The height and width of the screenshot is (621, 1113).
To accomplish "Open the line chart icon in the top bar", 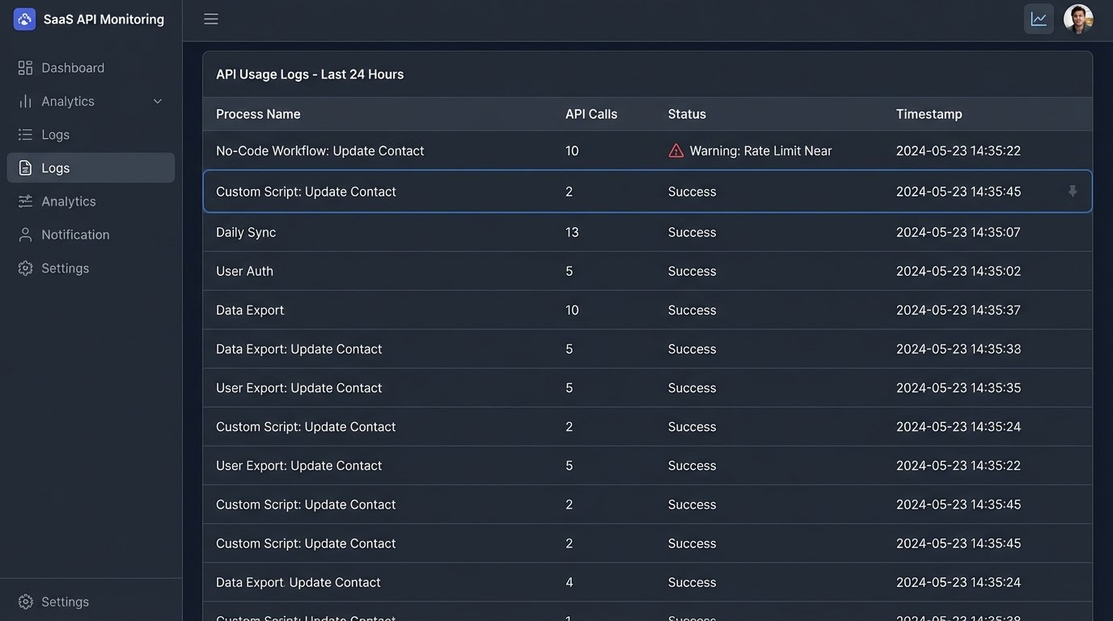I will click(1039, 18).
